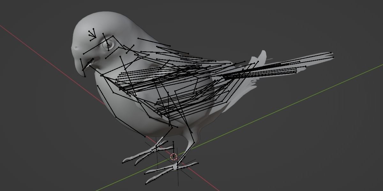Select the bird model's eye

tap(108, 45)
